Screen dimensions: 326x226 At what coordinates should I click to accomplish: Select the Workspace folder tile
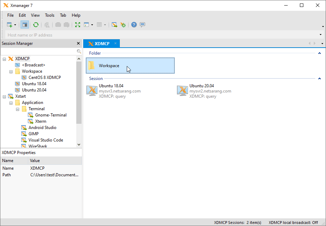130,66
